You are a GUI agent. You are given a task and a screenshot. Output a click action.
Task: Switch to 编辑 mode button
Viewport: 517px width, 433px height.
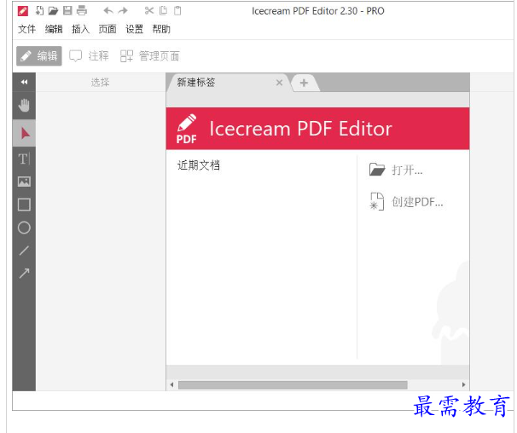[39, 56]
